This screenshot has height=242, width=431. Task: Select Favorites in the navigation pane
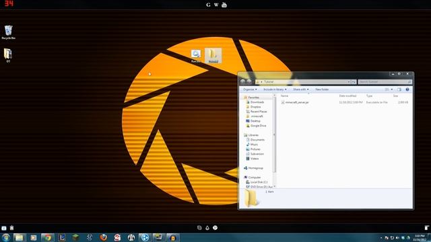251,97
